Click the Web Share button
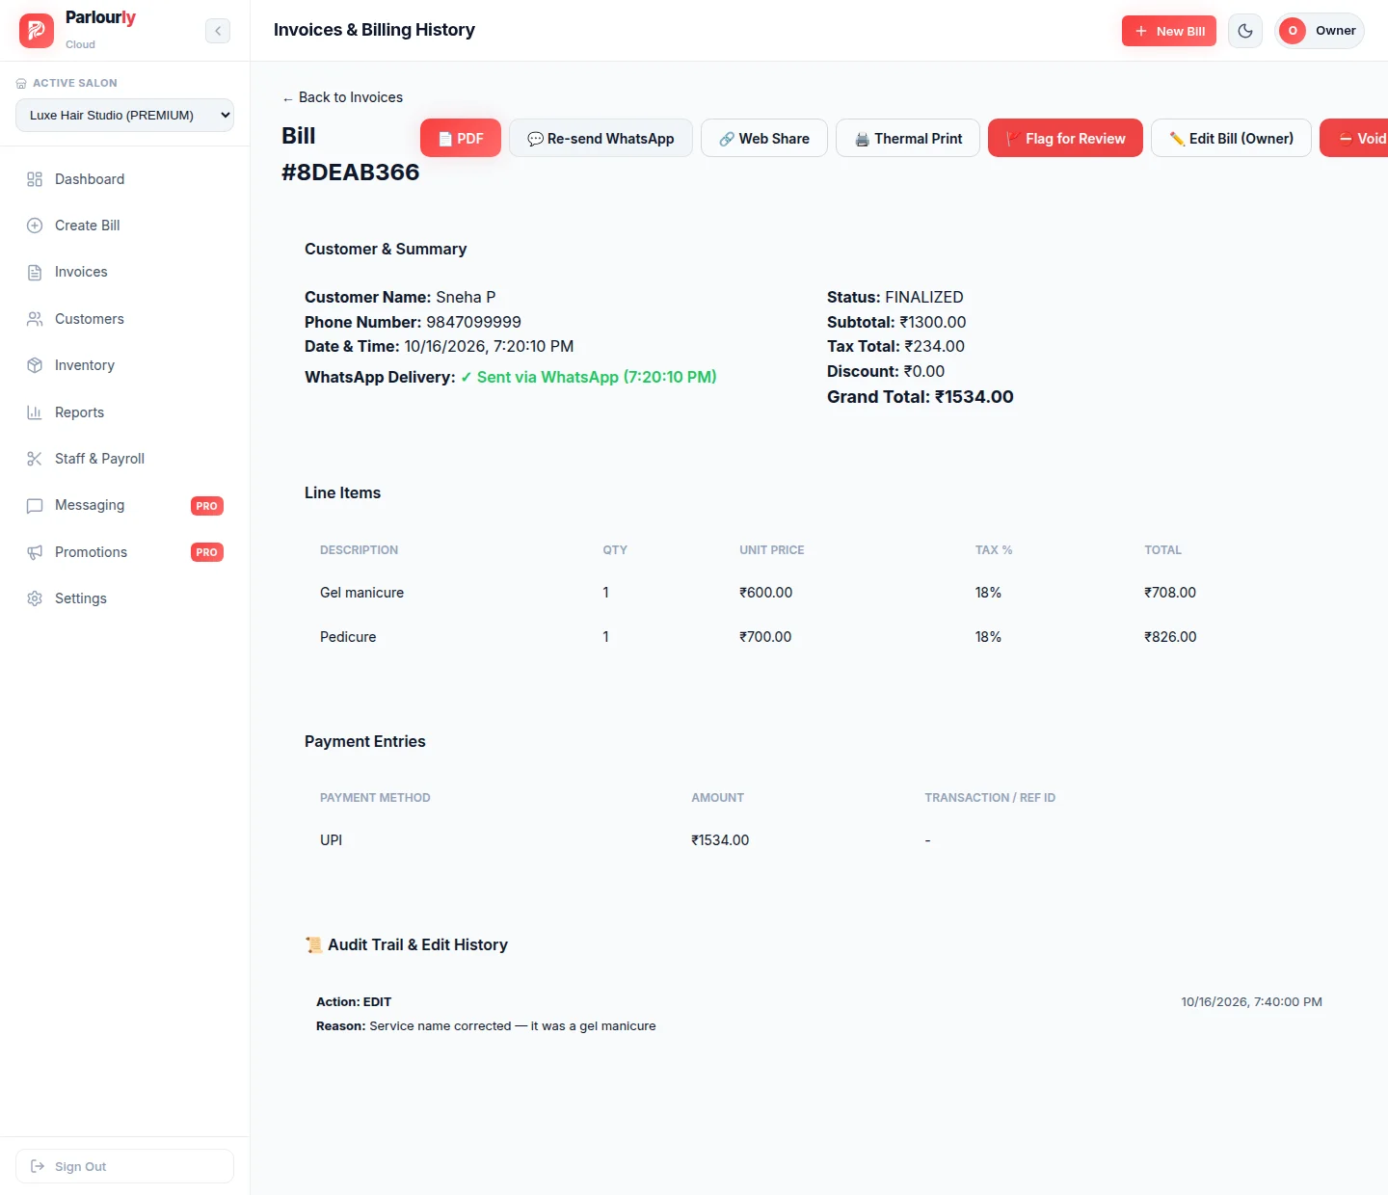 point(764,138)
